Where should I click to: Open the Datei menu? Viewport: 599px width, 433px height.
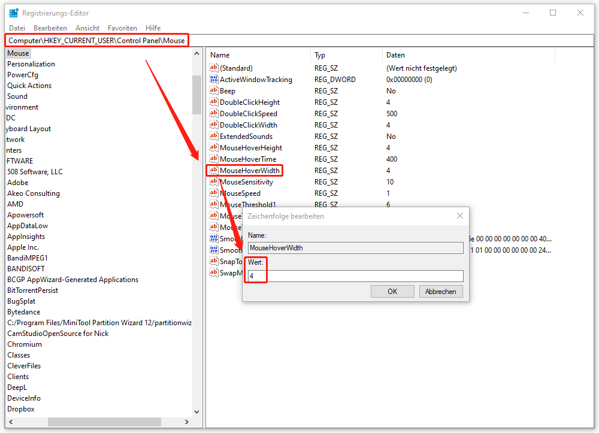point(17,28)
